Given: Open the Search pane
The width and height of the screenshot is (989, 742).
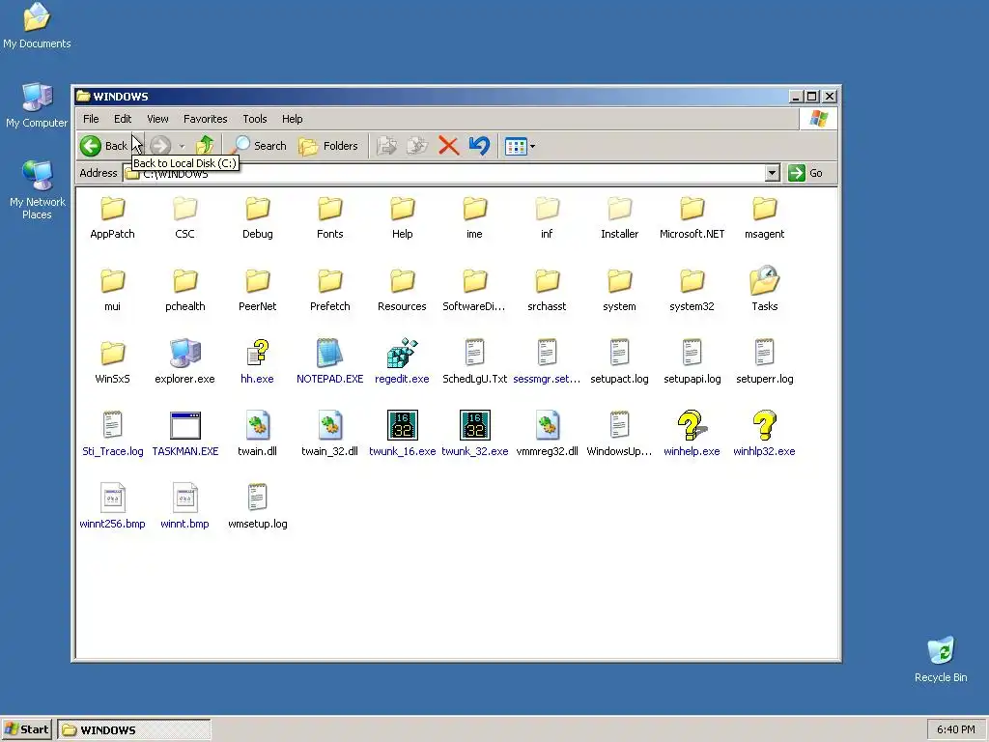Looking at the screenshot, I should [258, 146].
